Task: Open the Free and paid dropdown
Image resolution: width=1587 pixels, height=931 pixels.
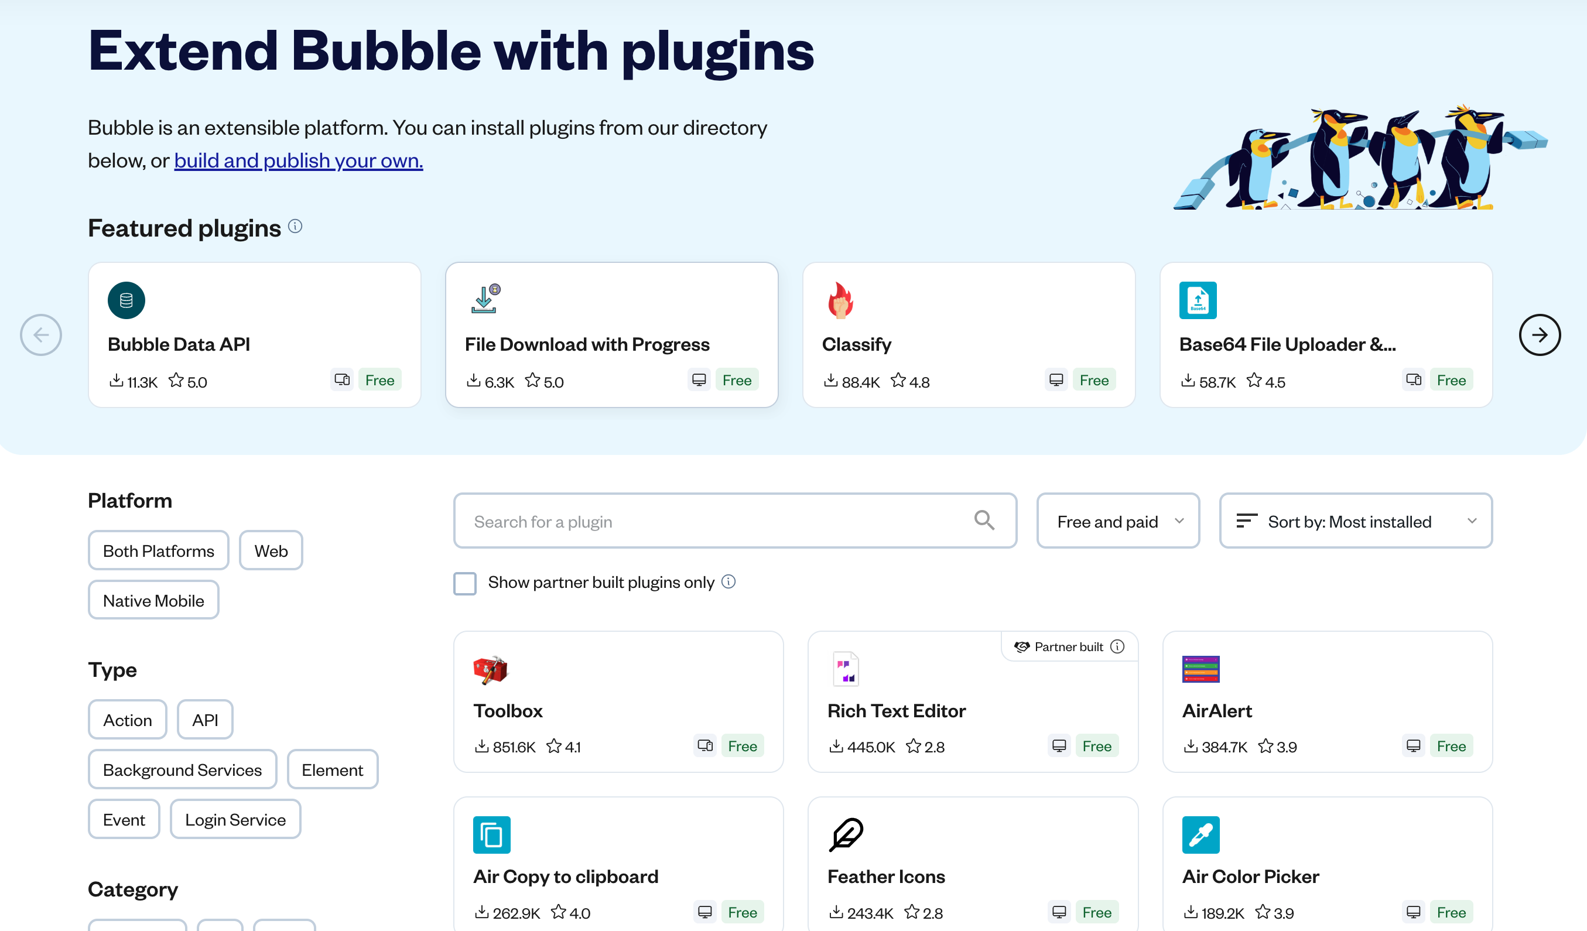Action: point(1118,521)
